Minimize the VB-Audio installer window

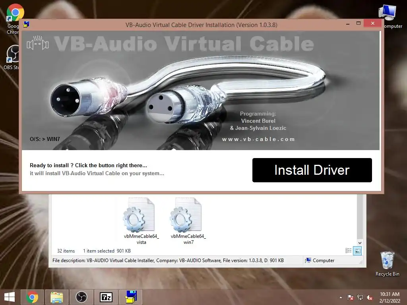pyautogui.click(x=347, y=23)
